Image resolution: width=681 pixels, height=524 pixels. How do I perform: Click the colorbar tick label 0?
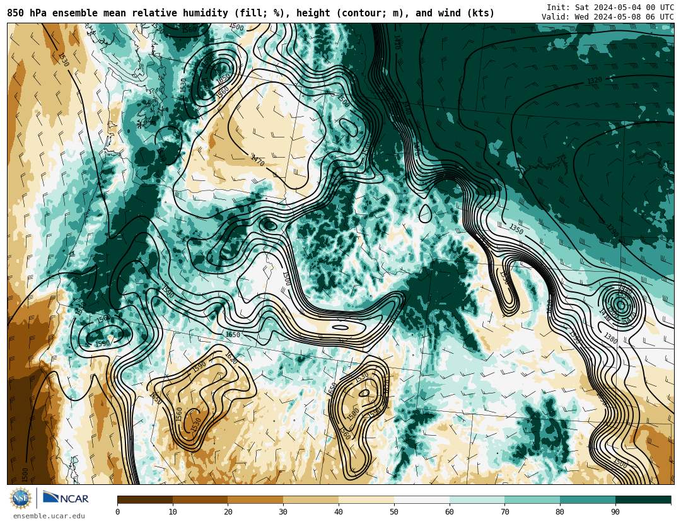(118, 512)
